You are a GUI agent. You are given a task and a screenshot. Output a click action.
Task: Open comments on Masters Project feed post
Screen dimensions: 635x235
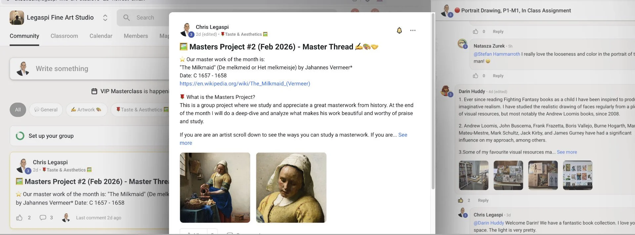click(x=43, y=217)
